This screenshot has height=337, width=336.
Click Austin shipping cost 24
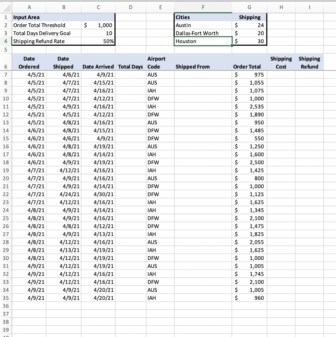[x=249, y=25]
